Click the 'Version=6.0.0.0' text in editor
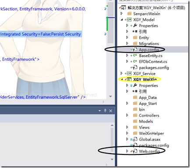Viewport: 190px width, 168px height. click(x=70, y=9)
